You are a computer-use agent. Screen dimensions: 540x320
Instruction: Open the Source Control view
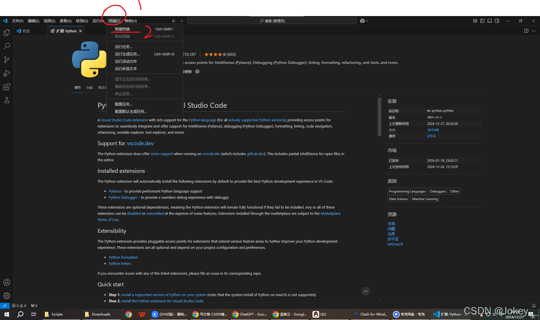pyautogui.click(x=7, y=60)
